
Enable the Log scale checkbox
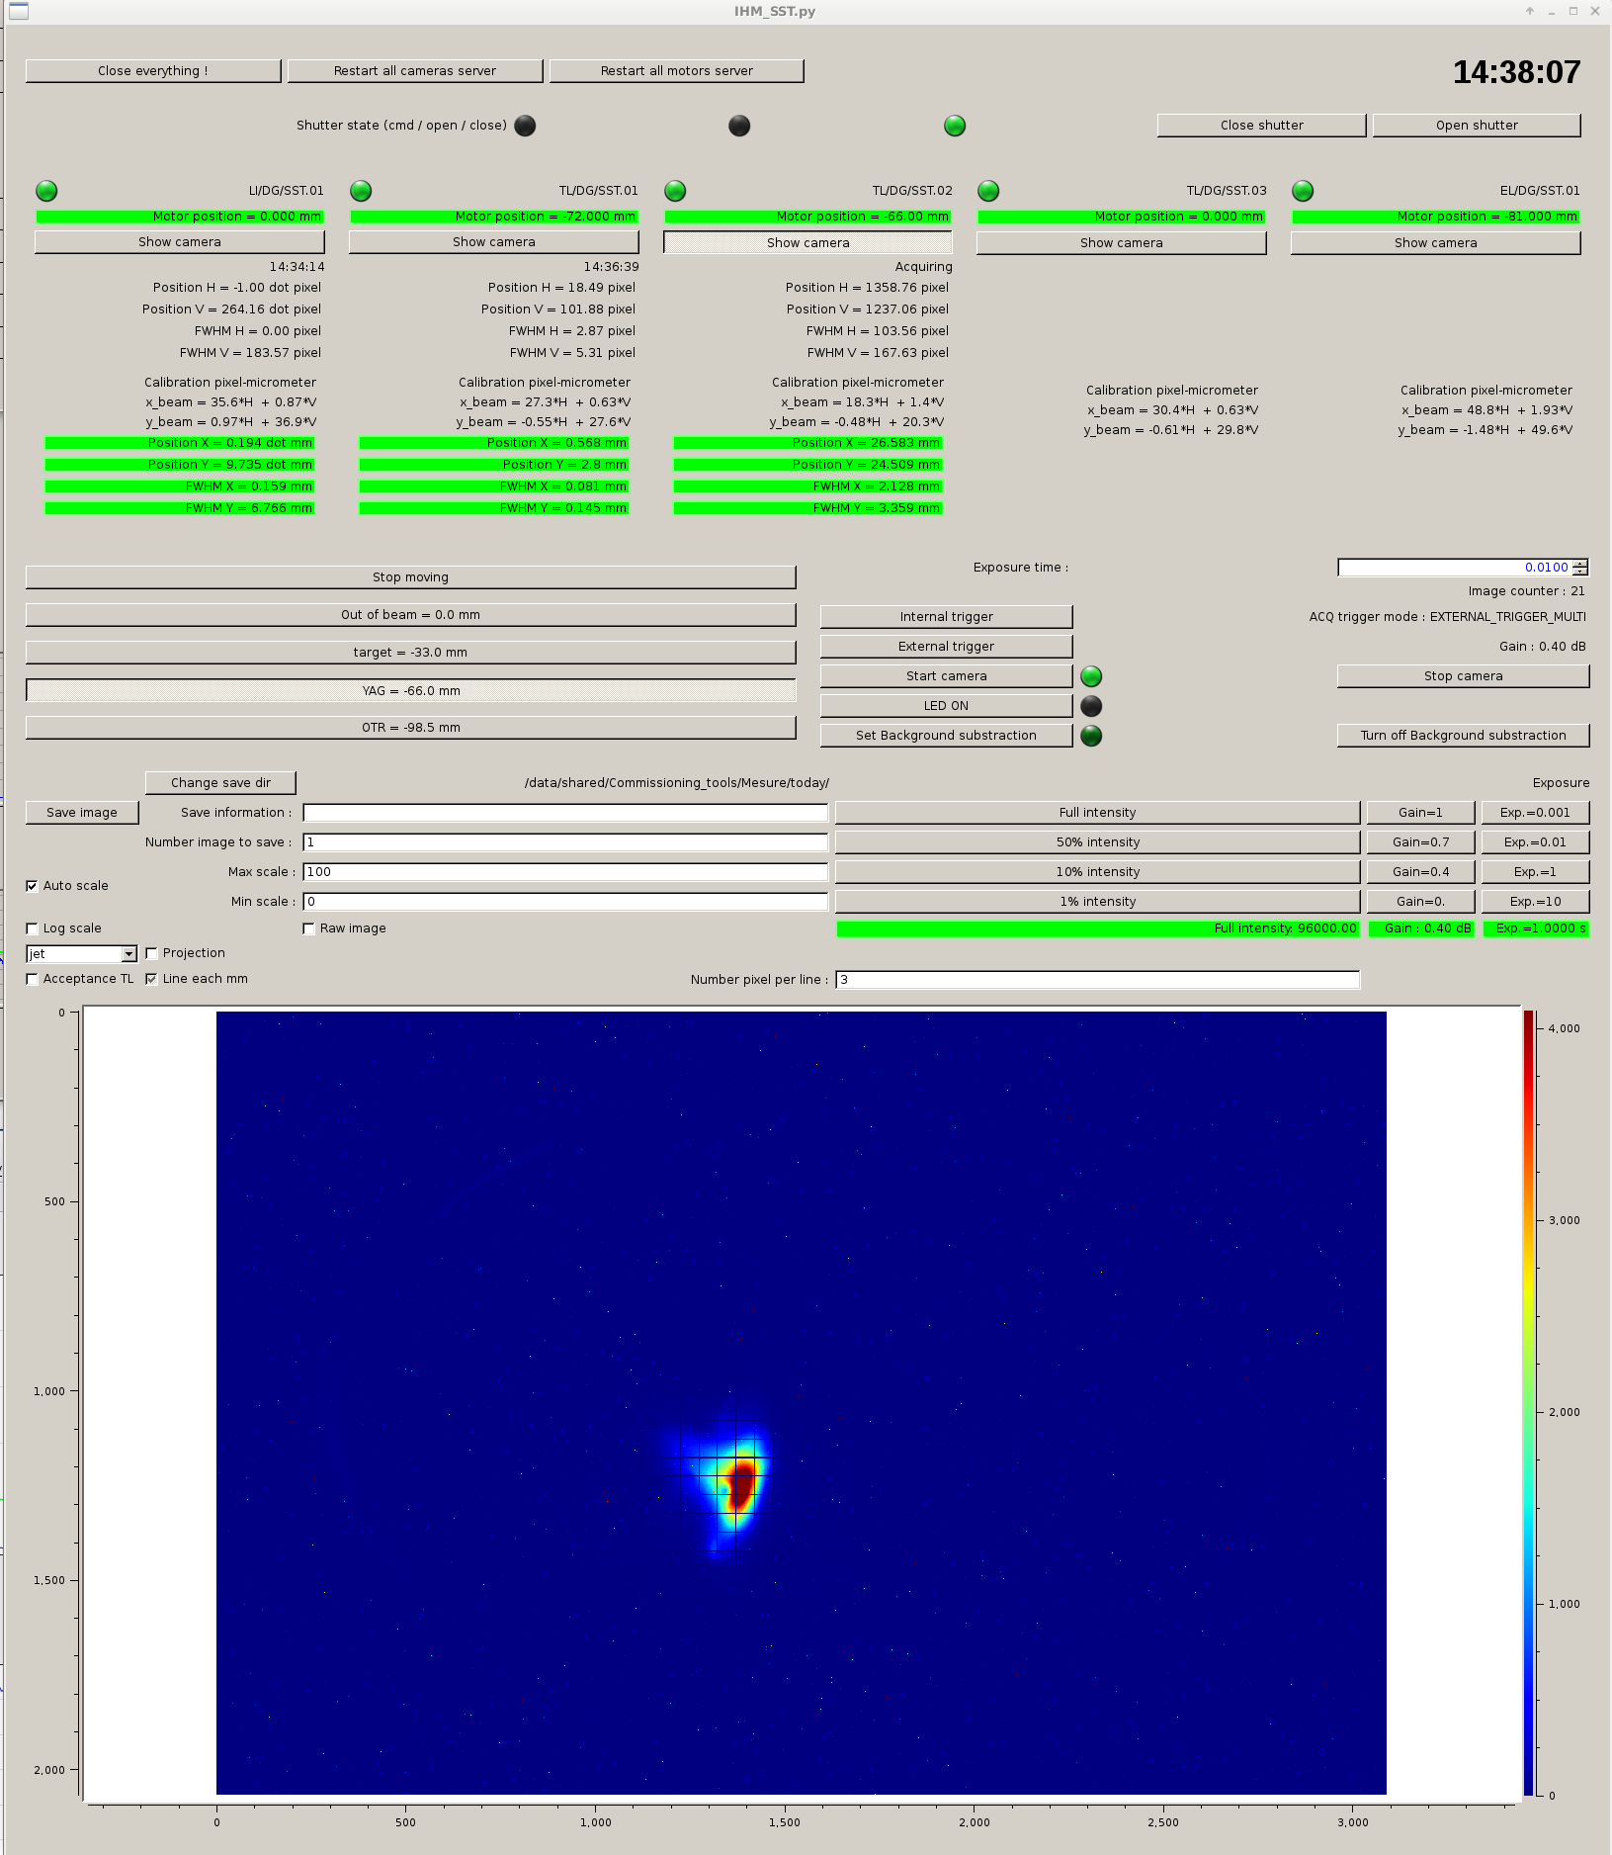(33, 928)
